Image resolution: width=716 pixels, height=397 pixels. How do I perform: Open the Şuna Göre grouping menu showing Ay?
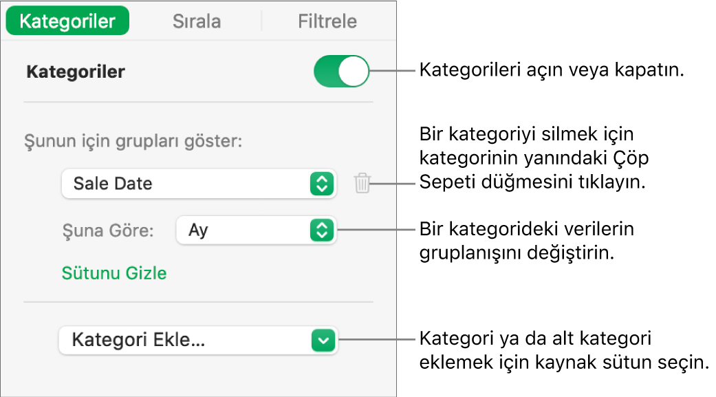coord(256,230)
